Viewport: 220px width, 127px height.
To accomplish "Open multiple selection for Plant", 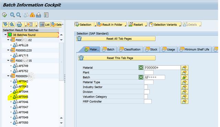I will coord(185,72).
